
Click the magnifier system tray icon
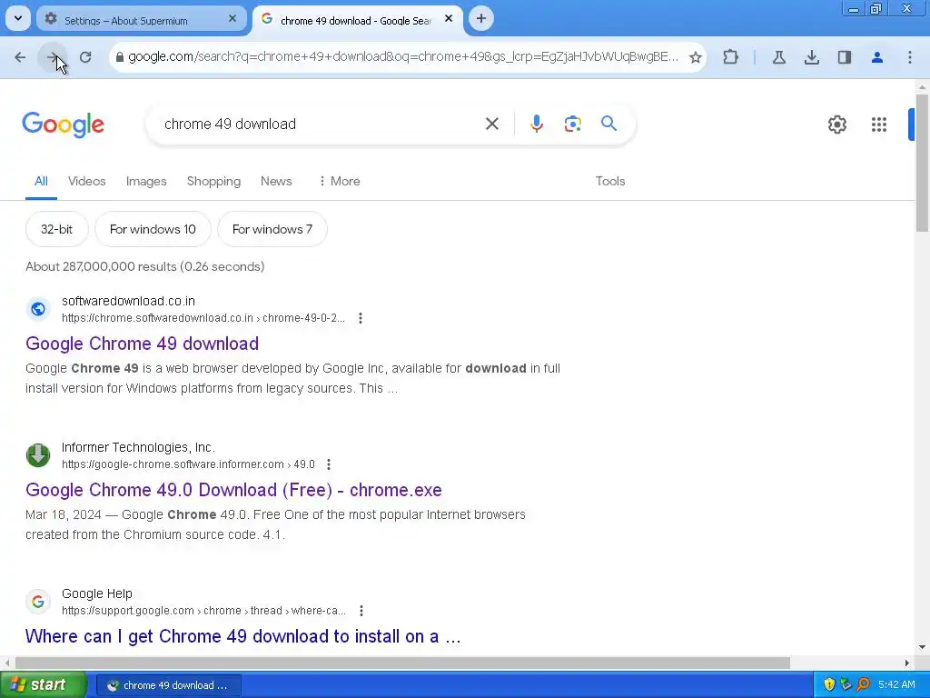tap(863, 685)
